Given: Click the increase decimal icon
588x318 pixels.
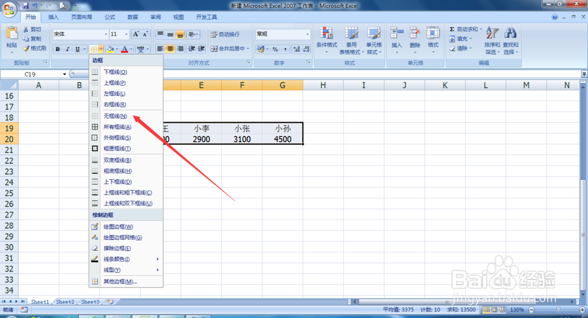Looking at the screenshot, I should [296, 49].
